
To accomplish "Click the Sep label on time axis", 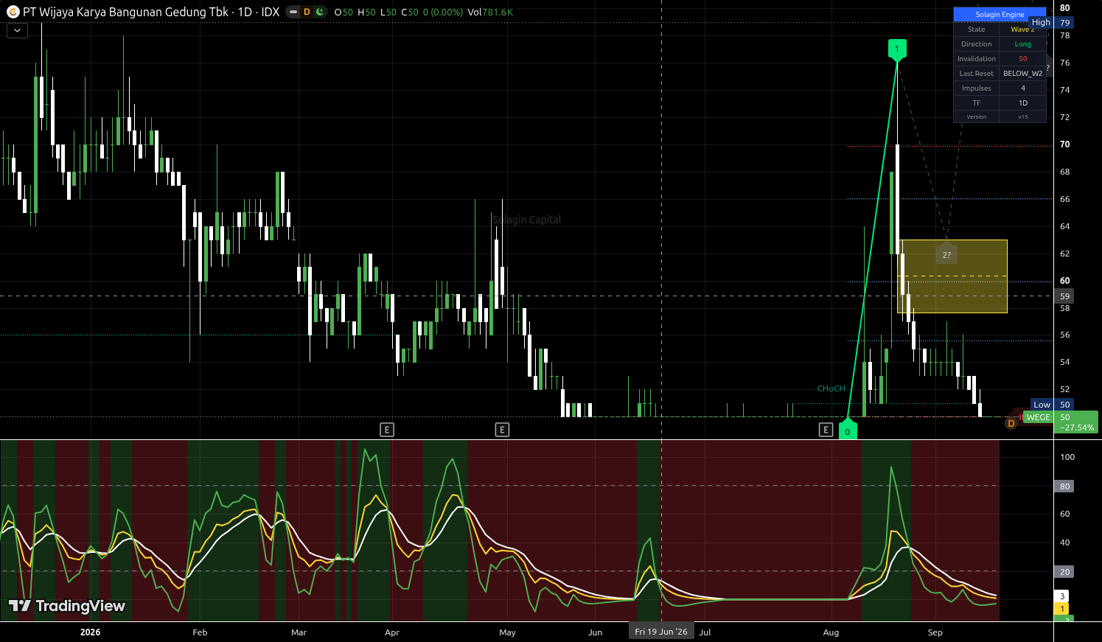I will [x=935, y=632].
